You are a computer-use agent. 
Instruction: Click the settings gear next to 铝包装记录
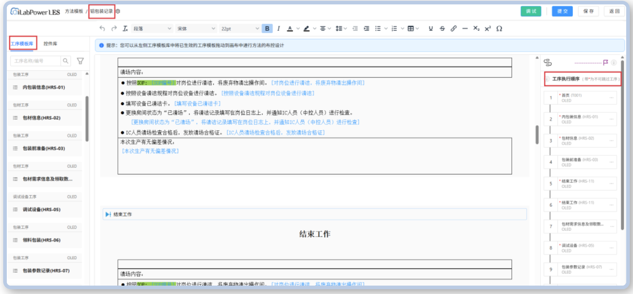pos(118,11)
